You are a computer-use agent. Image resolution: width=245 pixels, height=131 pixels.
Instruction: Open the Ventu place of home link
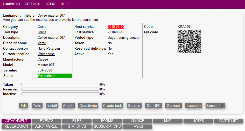tap(42, 43)
